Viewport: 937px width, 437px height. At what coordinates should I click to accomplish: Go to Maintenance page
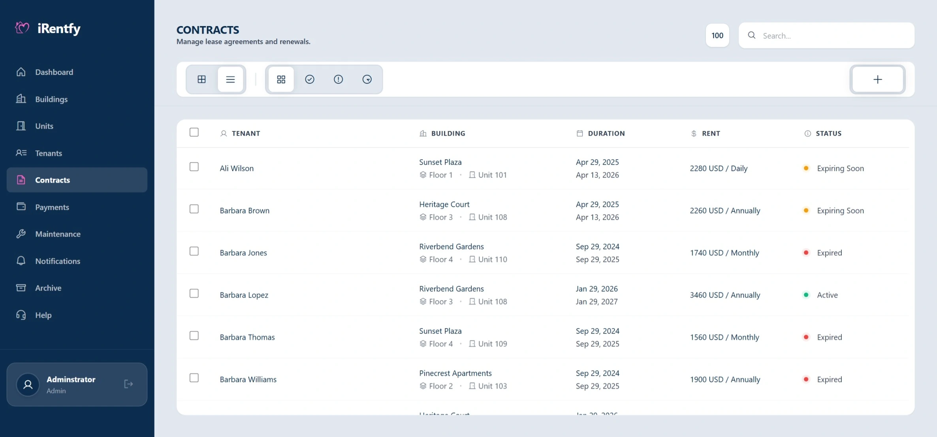(x=77, y=234)
